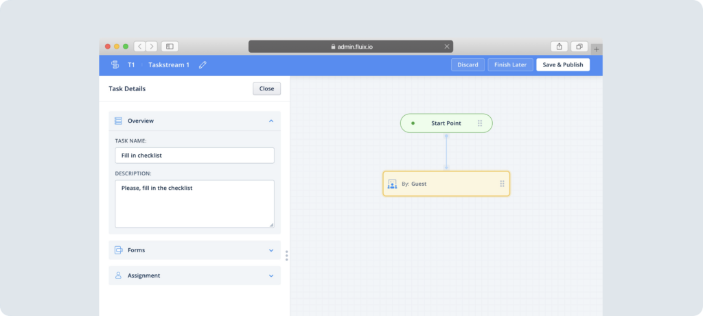Image resolution: width=703 pixels, height=316 pixels.
Task: Expand the Assignment section
Action: [270, 276]
